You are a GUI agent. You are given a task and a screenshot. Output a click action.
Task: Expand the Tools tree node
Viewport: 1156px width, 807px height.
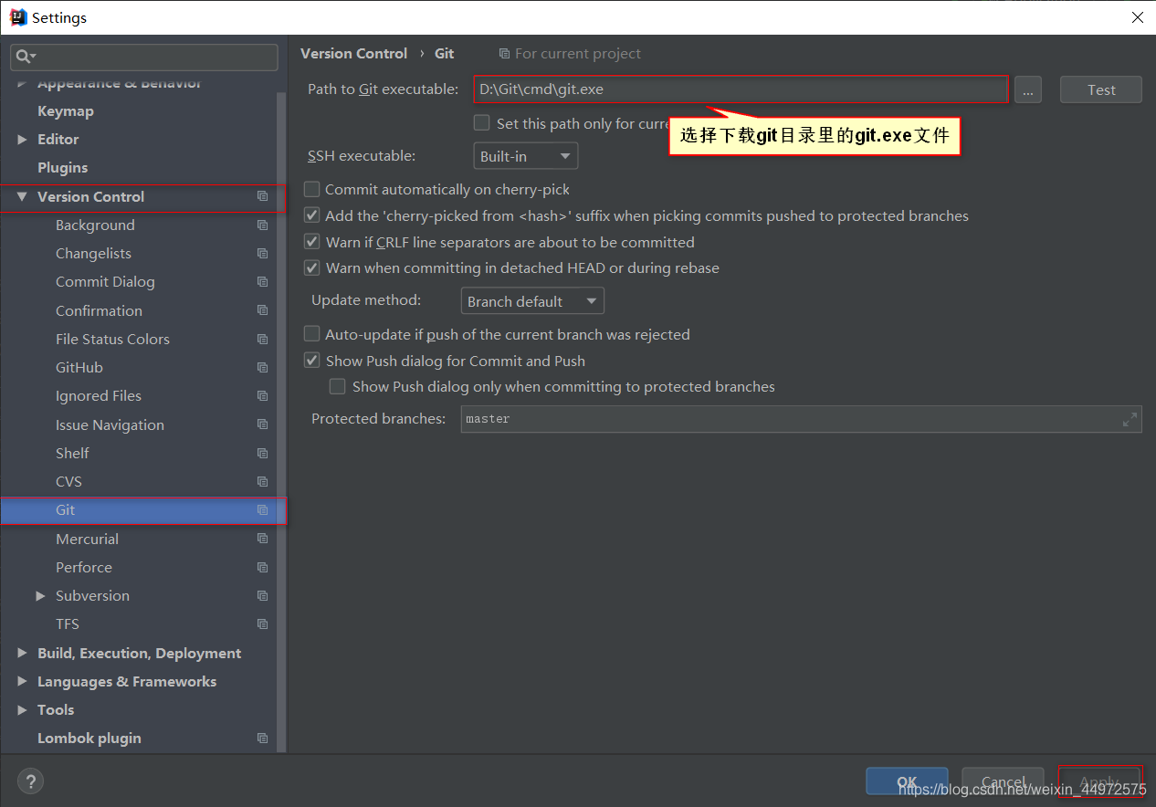click(x=22, y=710)
